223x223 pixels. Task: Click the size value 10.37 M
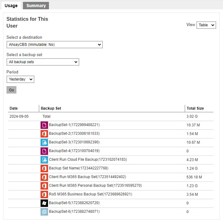pos(193,125)
